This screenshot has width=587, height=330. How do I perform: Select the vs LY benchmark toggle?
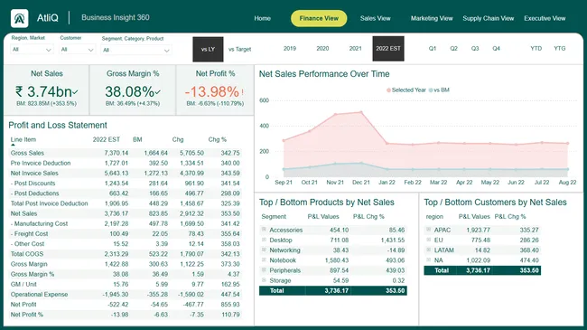tap(208, 49)
